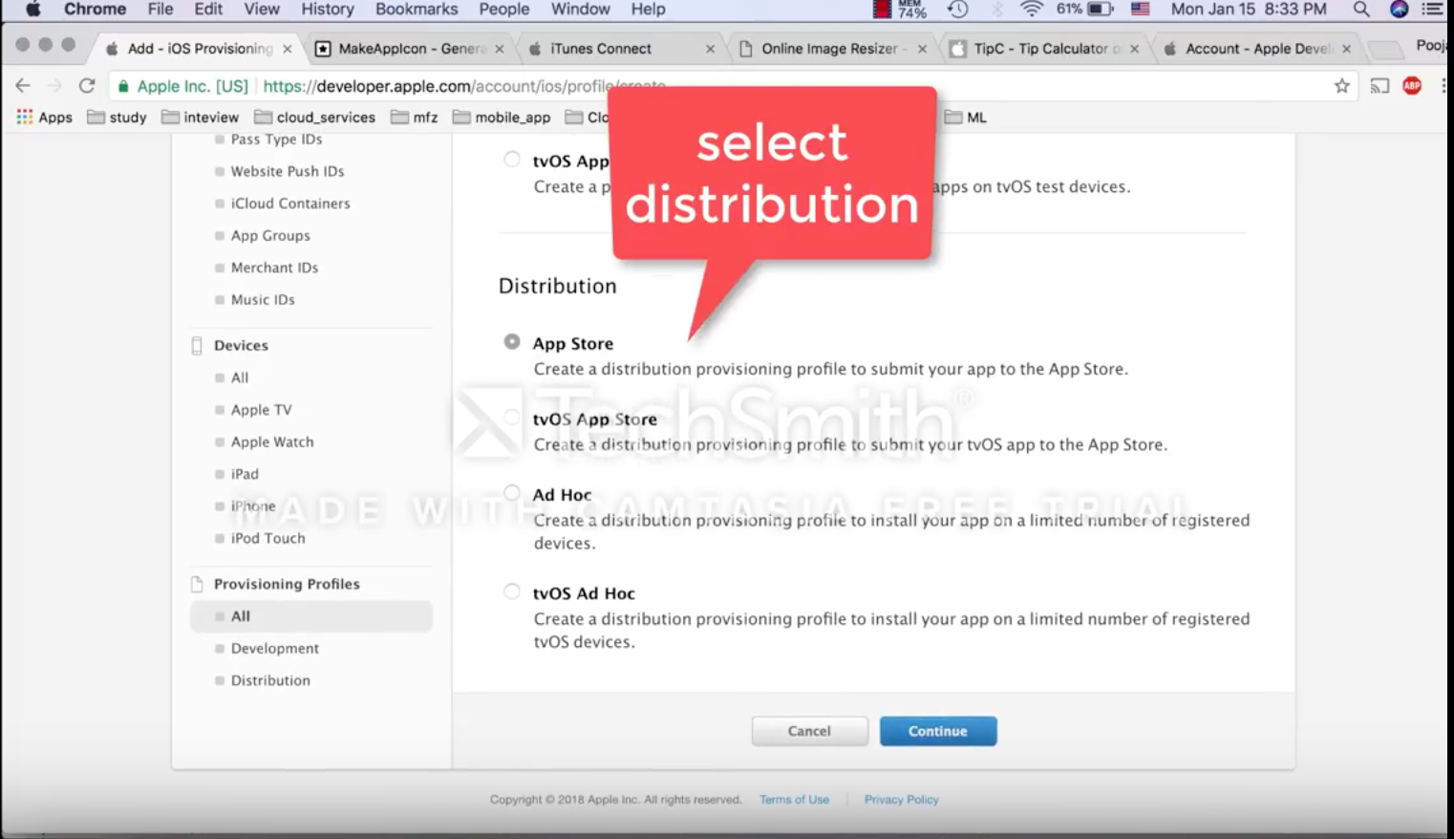
Task: Click the US flag input source icon
Action: [x=1140, y=10]
